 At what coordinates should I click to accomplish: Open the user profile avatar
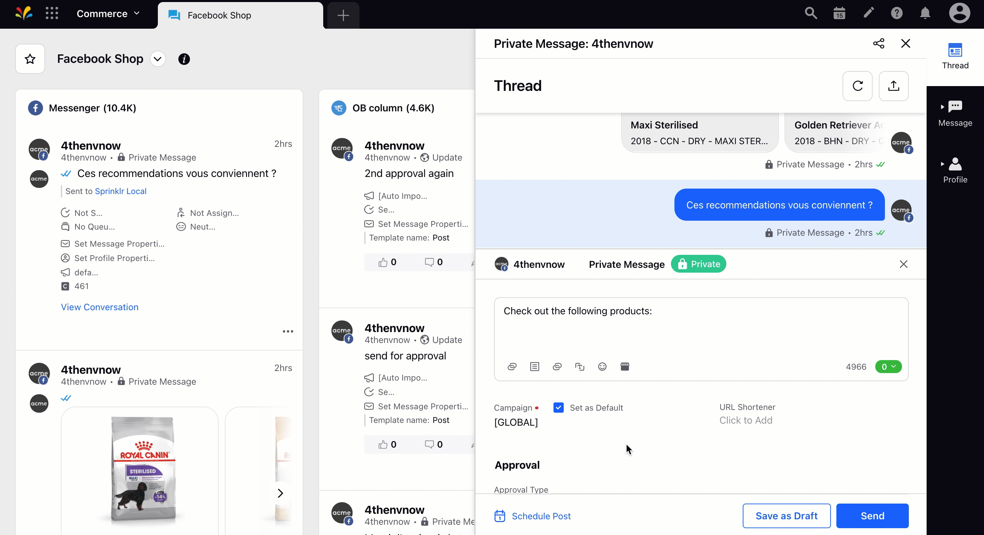point(959,13)
